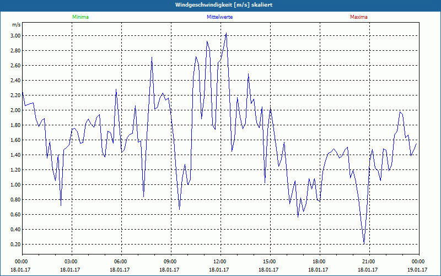Click the 2,40 y-axis label
Viewport: 441px width, 276px height.
[15, 81]
